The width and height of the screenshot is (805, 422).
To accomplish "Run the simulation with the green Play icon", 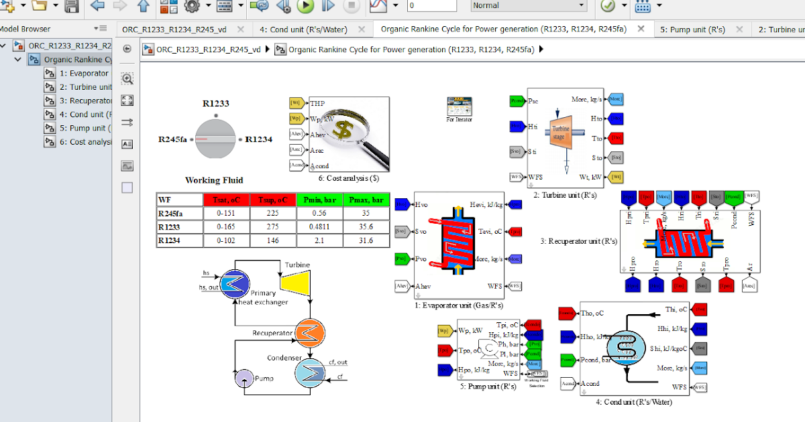I will [305, 7].
